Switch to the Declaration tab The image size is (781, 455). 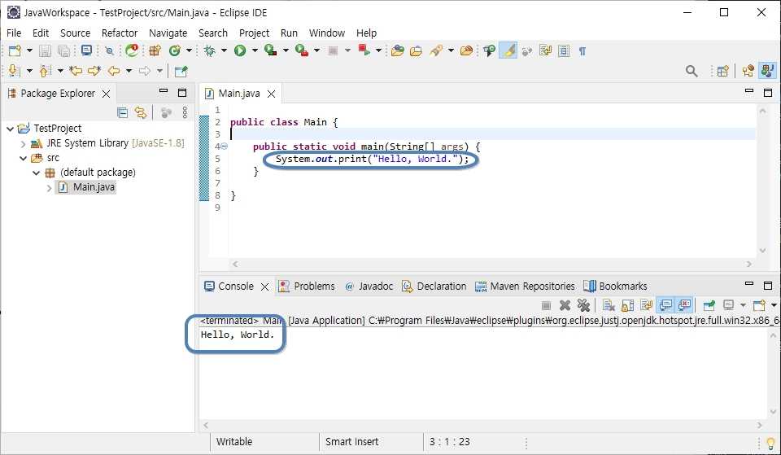(434, 286)
